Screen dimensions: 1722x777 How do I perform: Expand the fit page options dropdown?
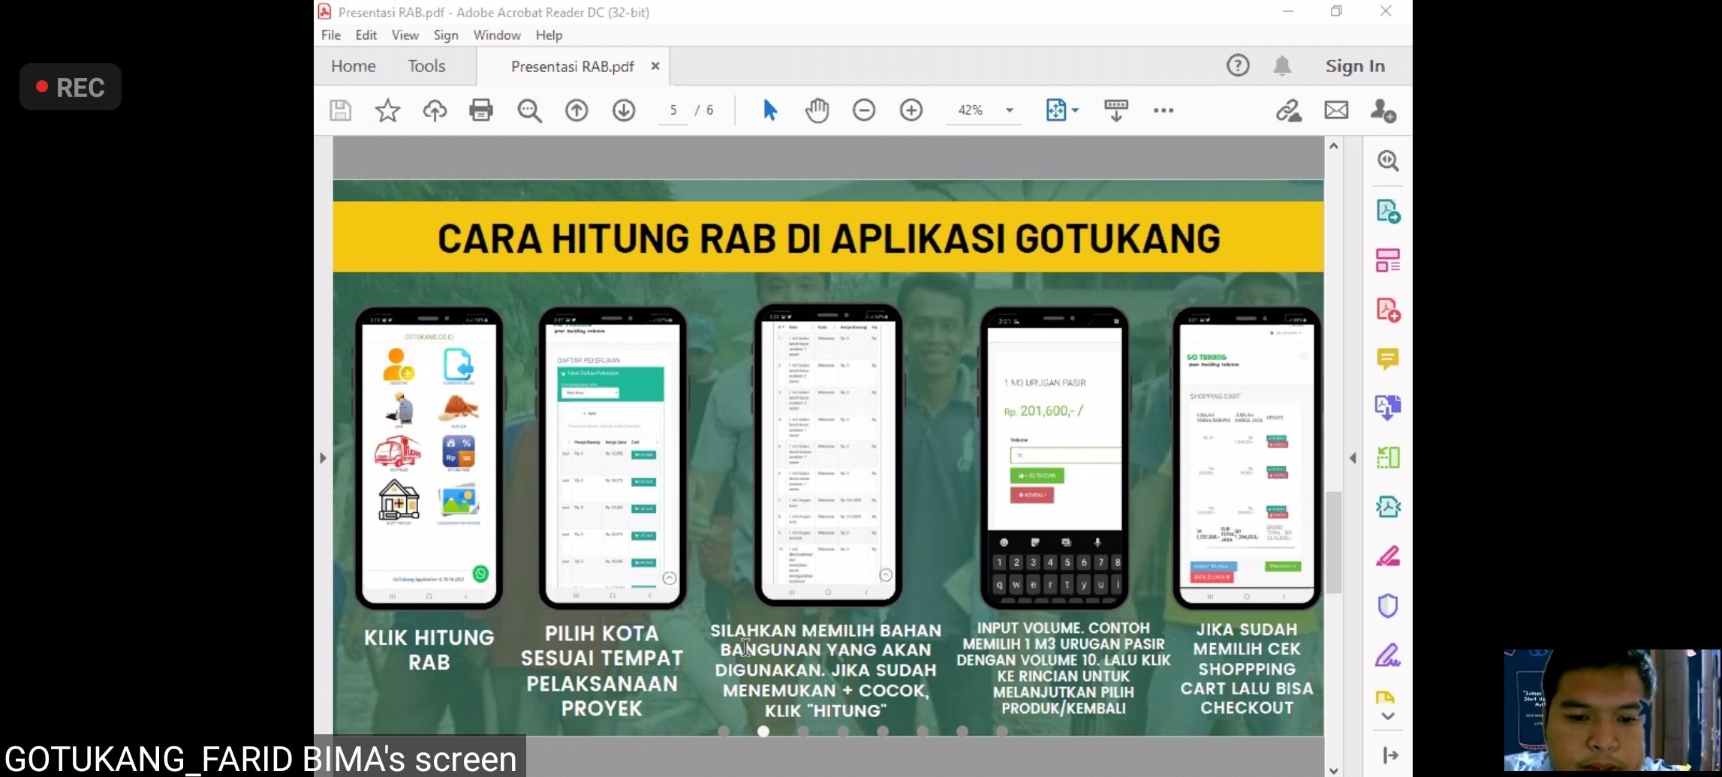1076,110
